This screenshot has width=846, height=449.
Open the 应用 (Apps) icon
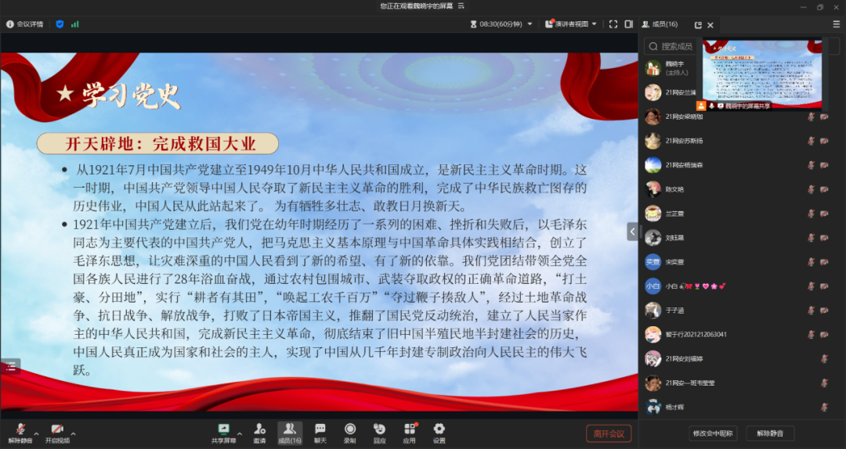(x=409, y=432)
